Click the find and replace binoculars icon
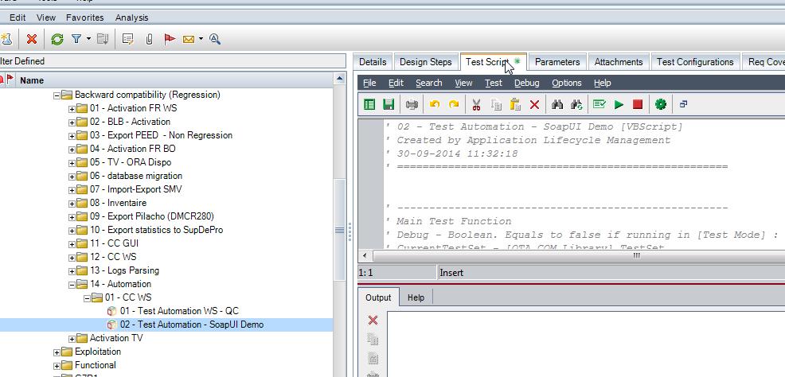Image resolution: width=785 pixels, height=377 pixels. point(576,104)
